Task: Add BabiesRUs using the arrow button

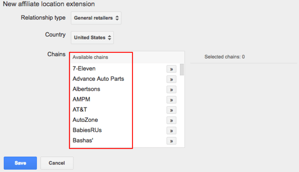Action: tap(171, 131)
